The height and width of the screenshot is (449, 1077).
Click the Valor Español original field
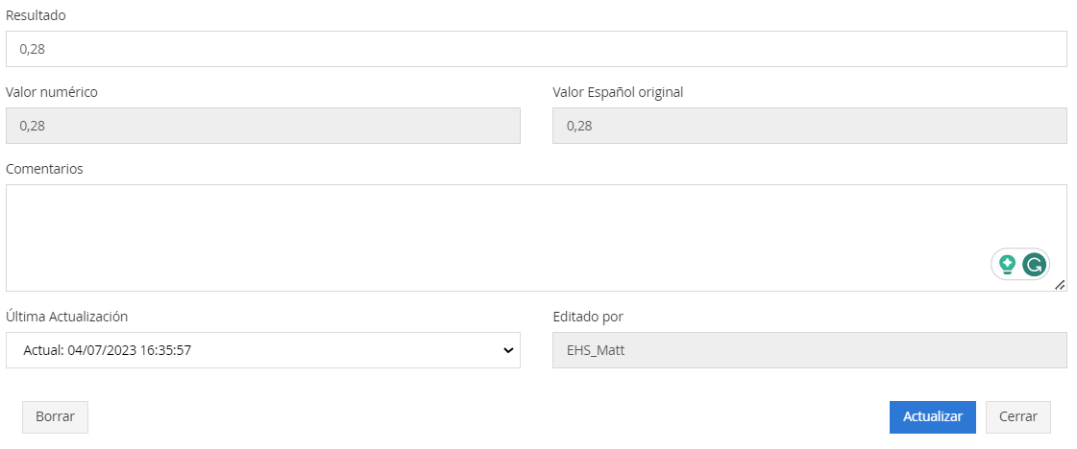[x=810, y=126]
